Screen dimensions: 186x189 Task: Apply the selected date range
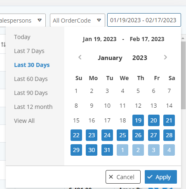click(x=161, y=177)
